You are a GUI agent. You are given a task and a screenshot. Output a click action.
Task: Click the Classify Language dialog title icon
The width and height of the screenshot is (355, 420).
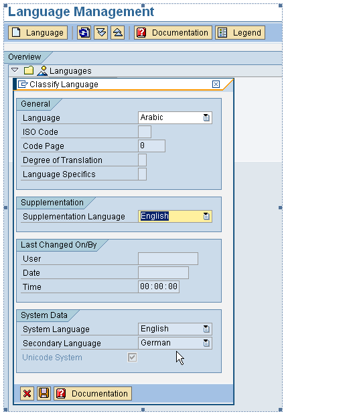[x=23, y=85]
